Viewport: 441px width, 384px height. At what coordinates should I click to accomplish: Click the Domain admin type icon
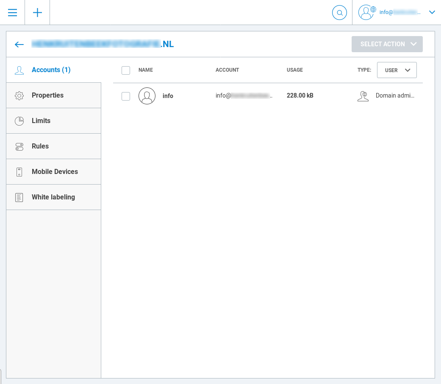[363, 96]
